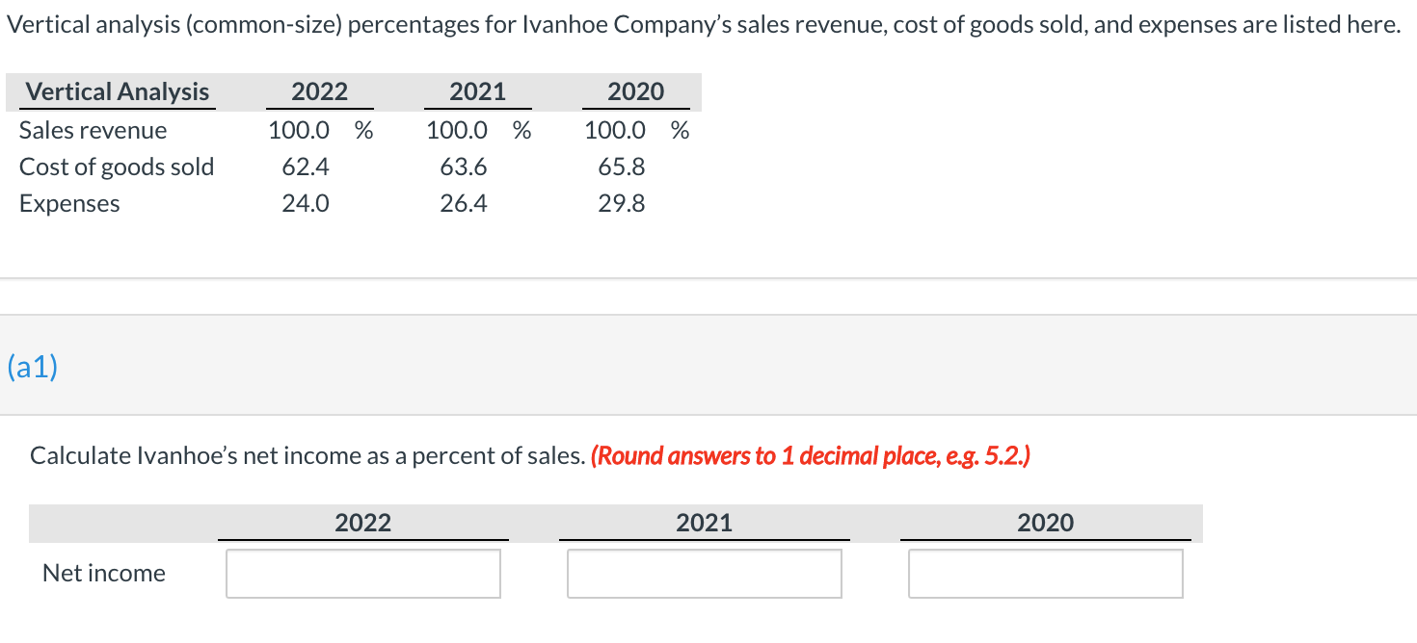Screen dimensions: 1417x643
Task: Click the Net income input box under 2020
Action: pyautogui.click(x=1046, y=573)
